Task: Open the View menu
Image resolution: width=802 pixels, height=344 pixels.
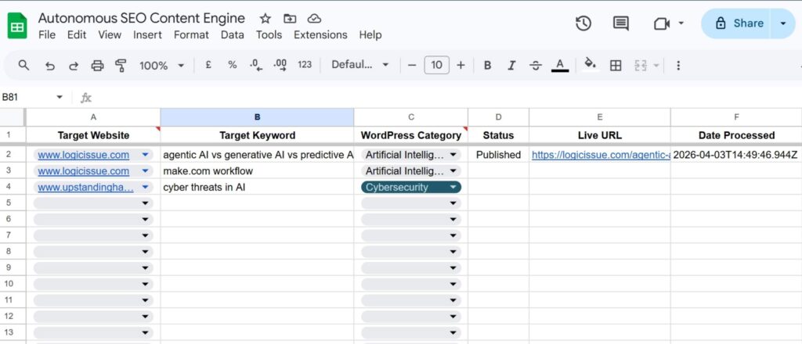Action: click(110, 34)
